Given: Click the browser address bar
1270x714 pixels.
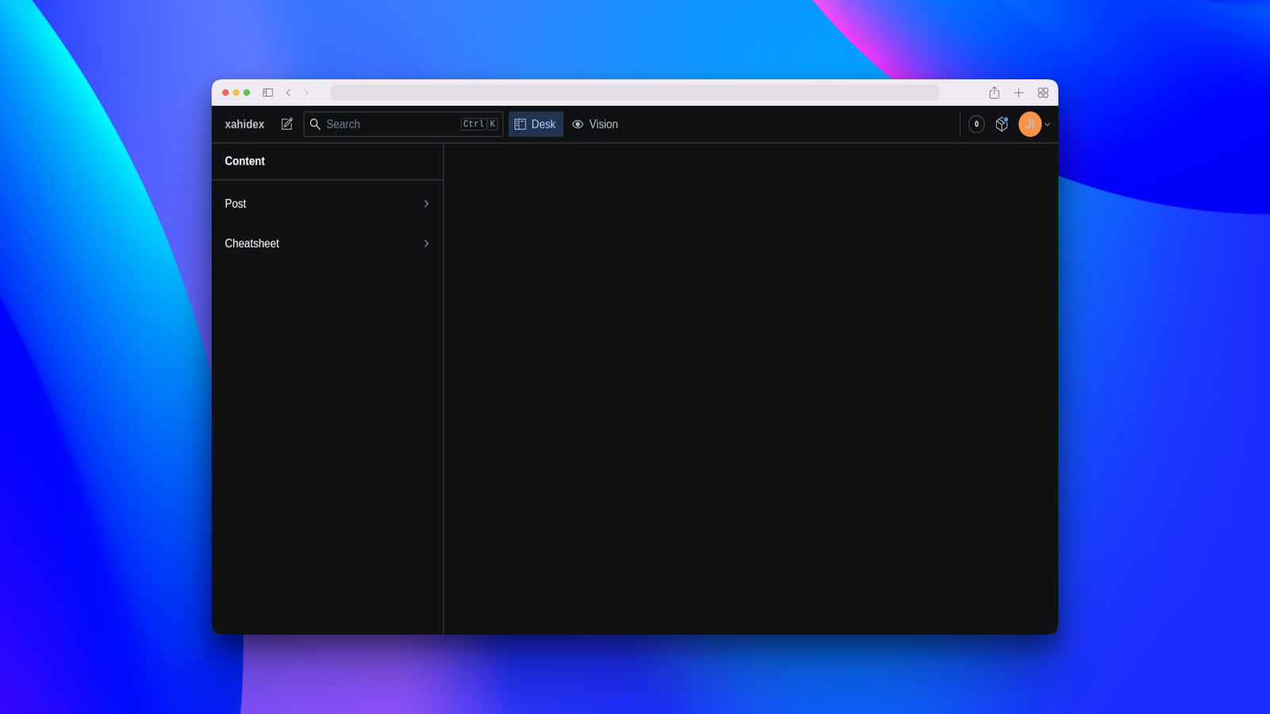Looking at the screenshot, I should point(635,93).
